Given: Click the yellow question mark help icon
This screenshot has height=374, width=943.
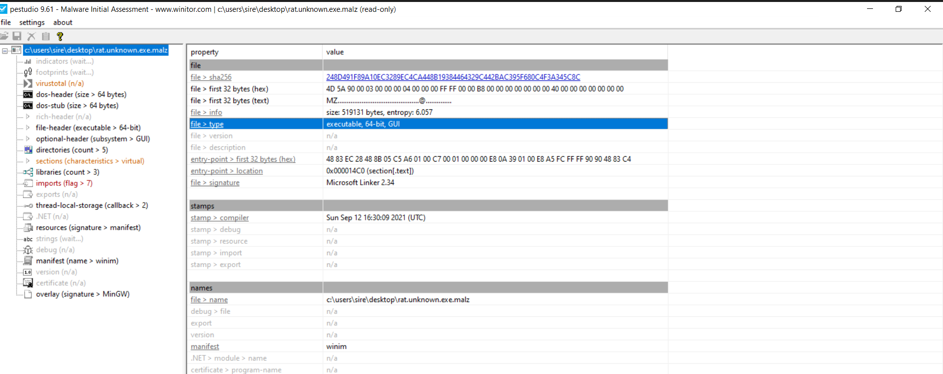Looking at the screenshot, I should pos(60,36).
